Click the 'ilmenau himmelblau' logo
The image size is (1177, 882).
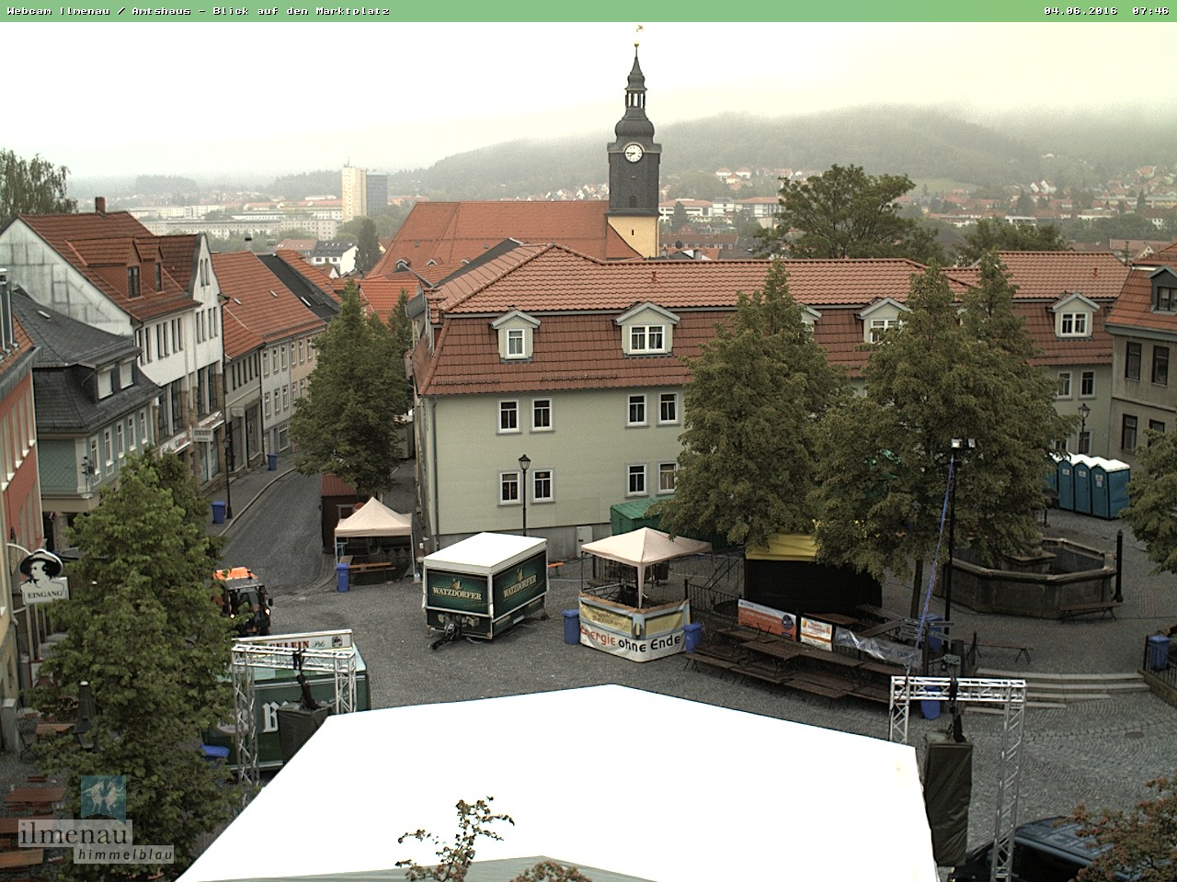point(97,820)
